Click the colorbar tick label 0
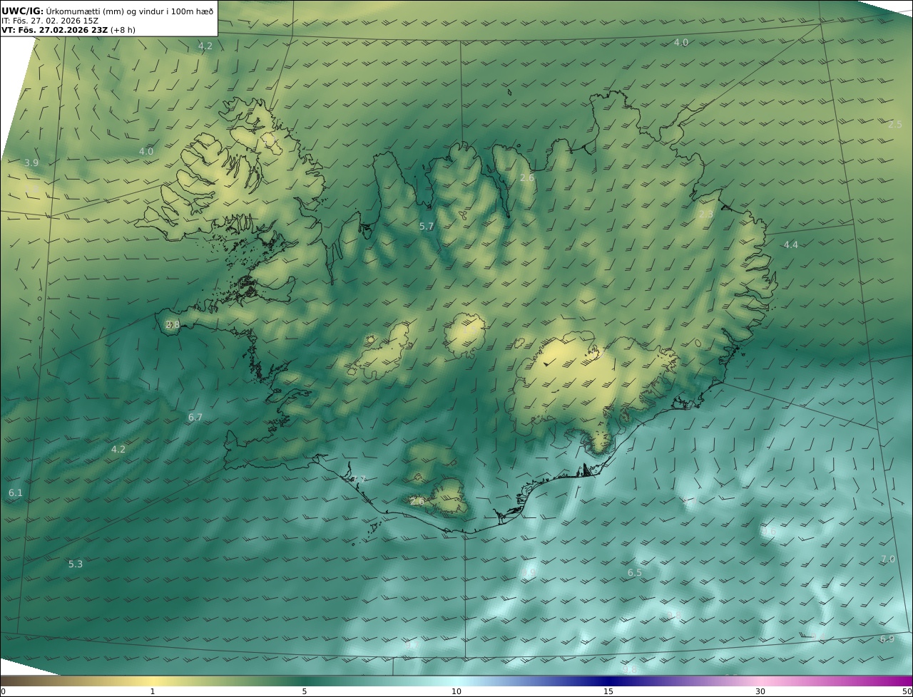Screen dimensions: 913x697 (x=3, y=691)
